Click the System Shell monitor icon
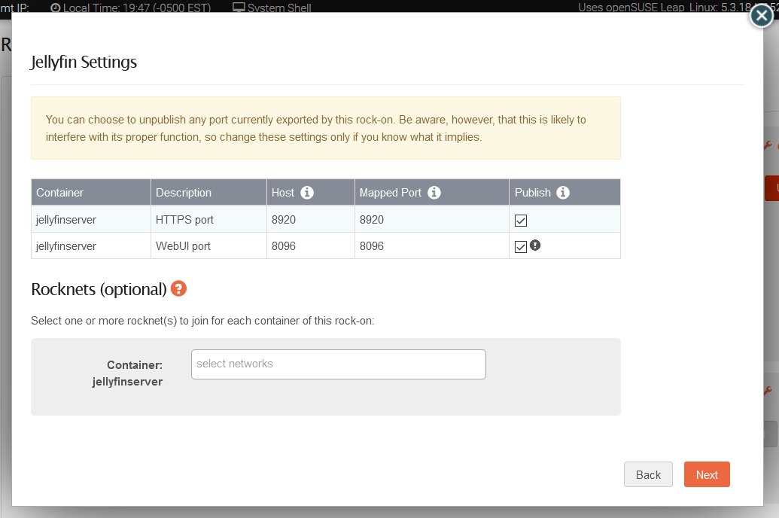779x518 pixels. click(239, 8)
